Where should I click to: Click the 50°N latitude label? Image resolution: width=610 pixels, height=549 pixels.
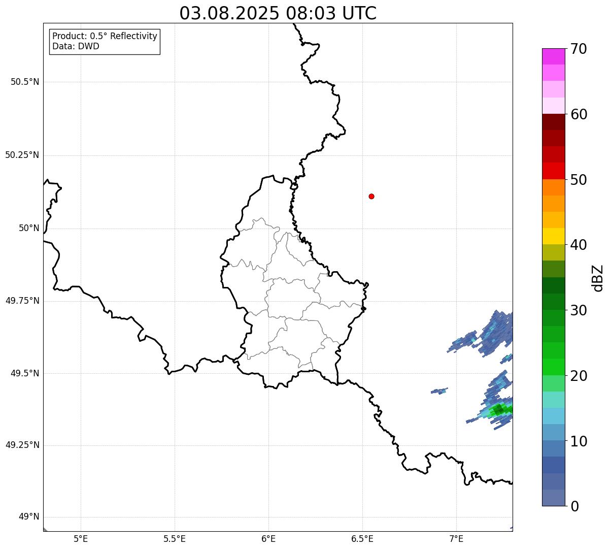29,228
